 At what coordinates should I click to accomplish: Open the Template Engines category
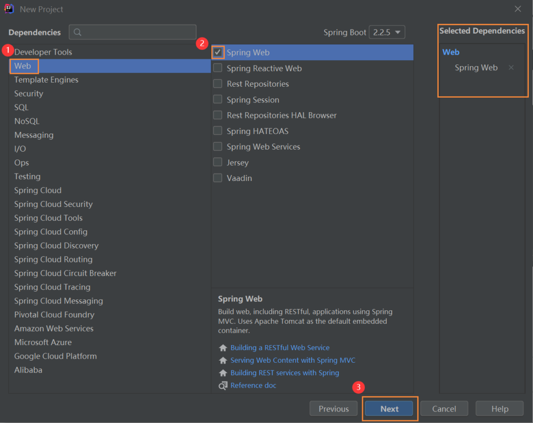coord(110,80)
